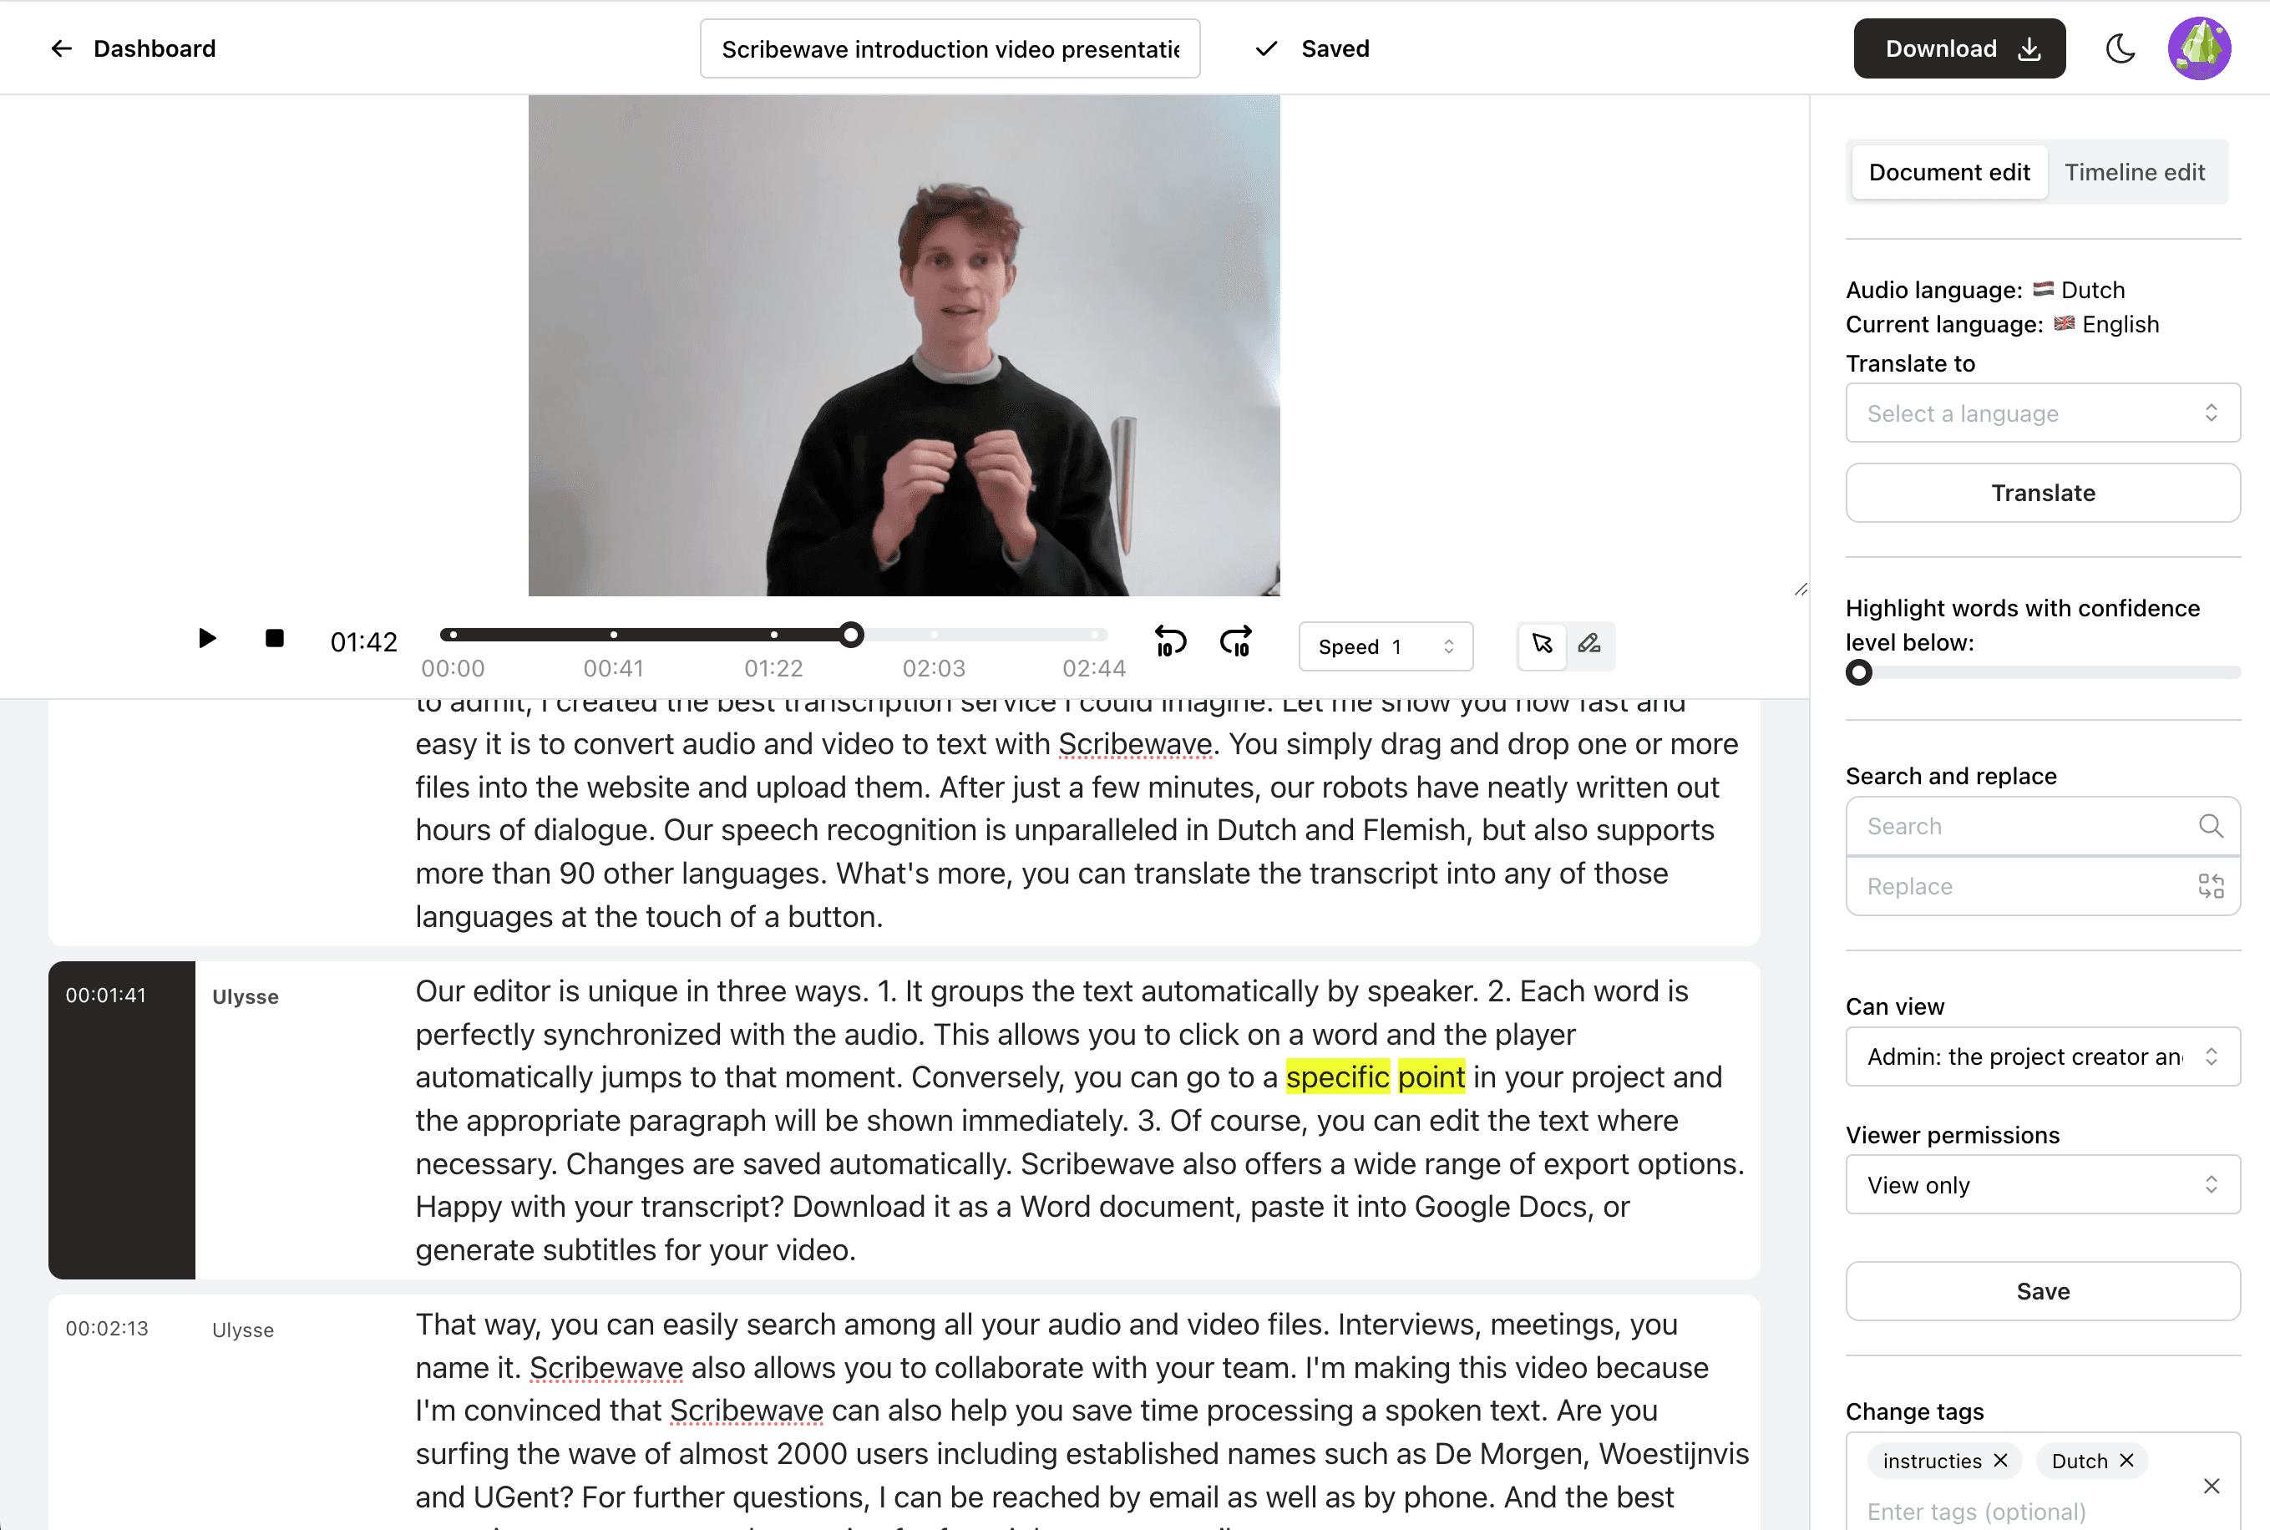Viewport: 2270px width, 1530px height.
Task: Drag the playback progress slider
Action: tap(854, 636)
